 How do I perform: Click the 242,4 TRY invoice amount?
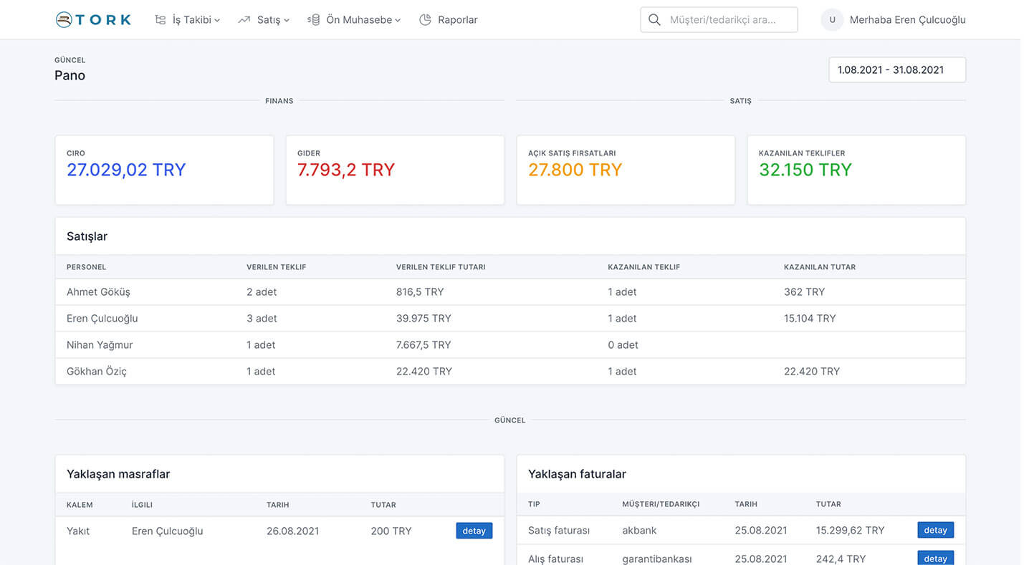(841, 559)
